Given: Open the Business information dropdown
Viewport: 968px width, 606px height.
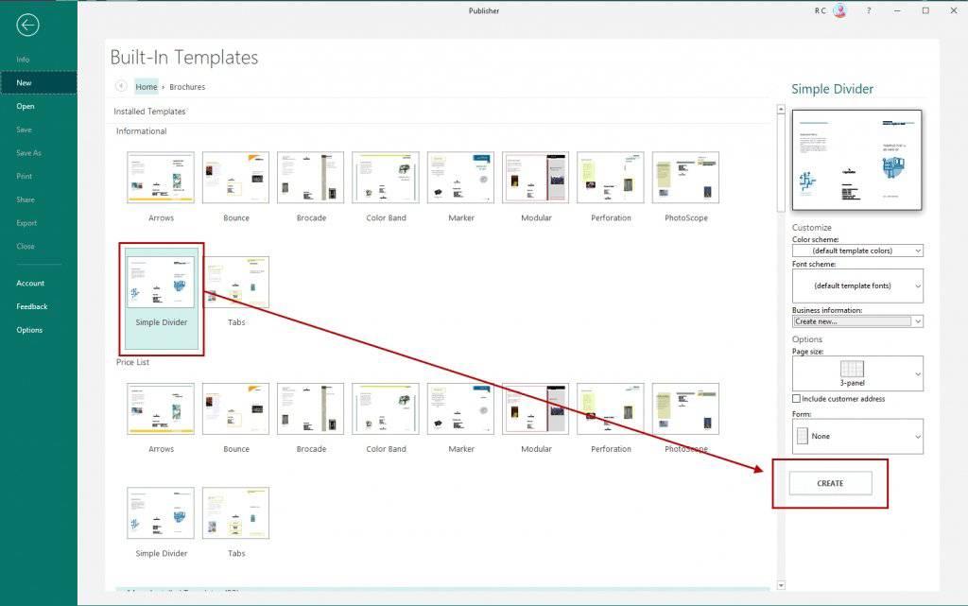Looking at the screenshot, I should [856, 321].
